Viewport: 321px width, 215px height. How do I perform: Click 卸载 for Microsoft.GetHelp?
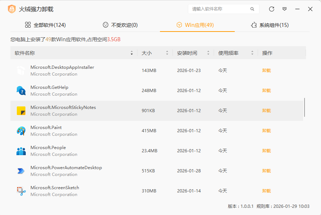266,91
